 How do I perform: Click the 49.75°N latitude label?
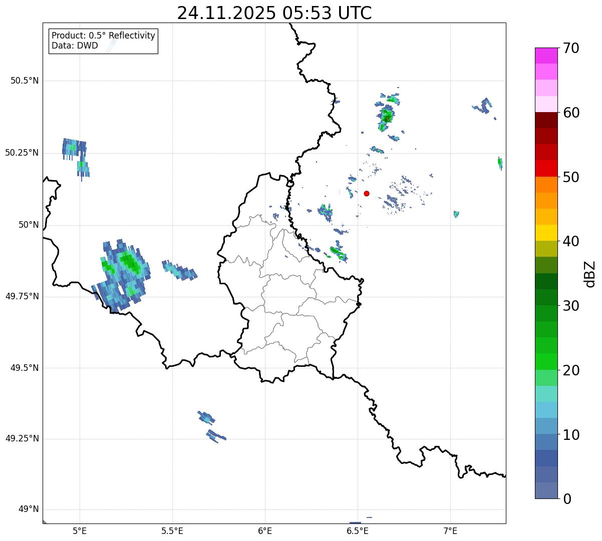click(x=22, y=296)
